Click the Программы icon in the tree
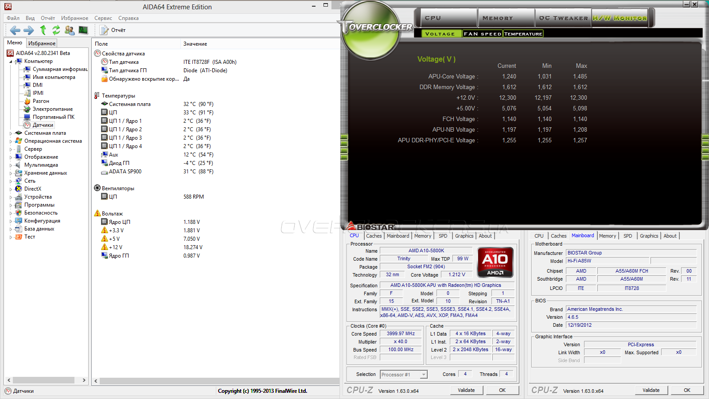 tap(19, 205)
